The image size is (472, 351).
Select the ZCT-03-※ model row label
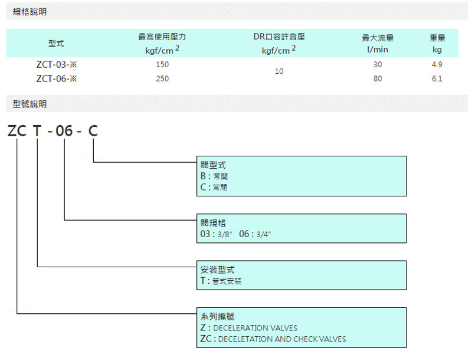click(56, 65)
